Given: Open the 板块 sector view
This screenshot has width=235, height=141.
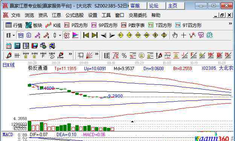Looking at the screenshot, I should coord(34,25).
